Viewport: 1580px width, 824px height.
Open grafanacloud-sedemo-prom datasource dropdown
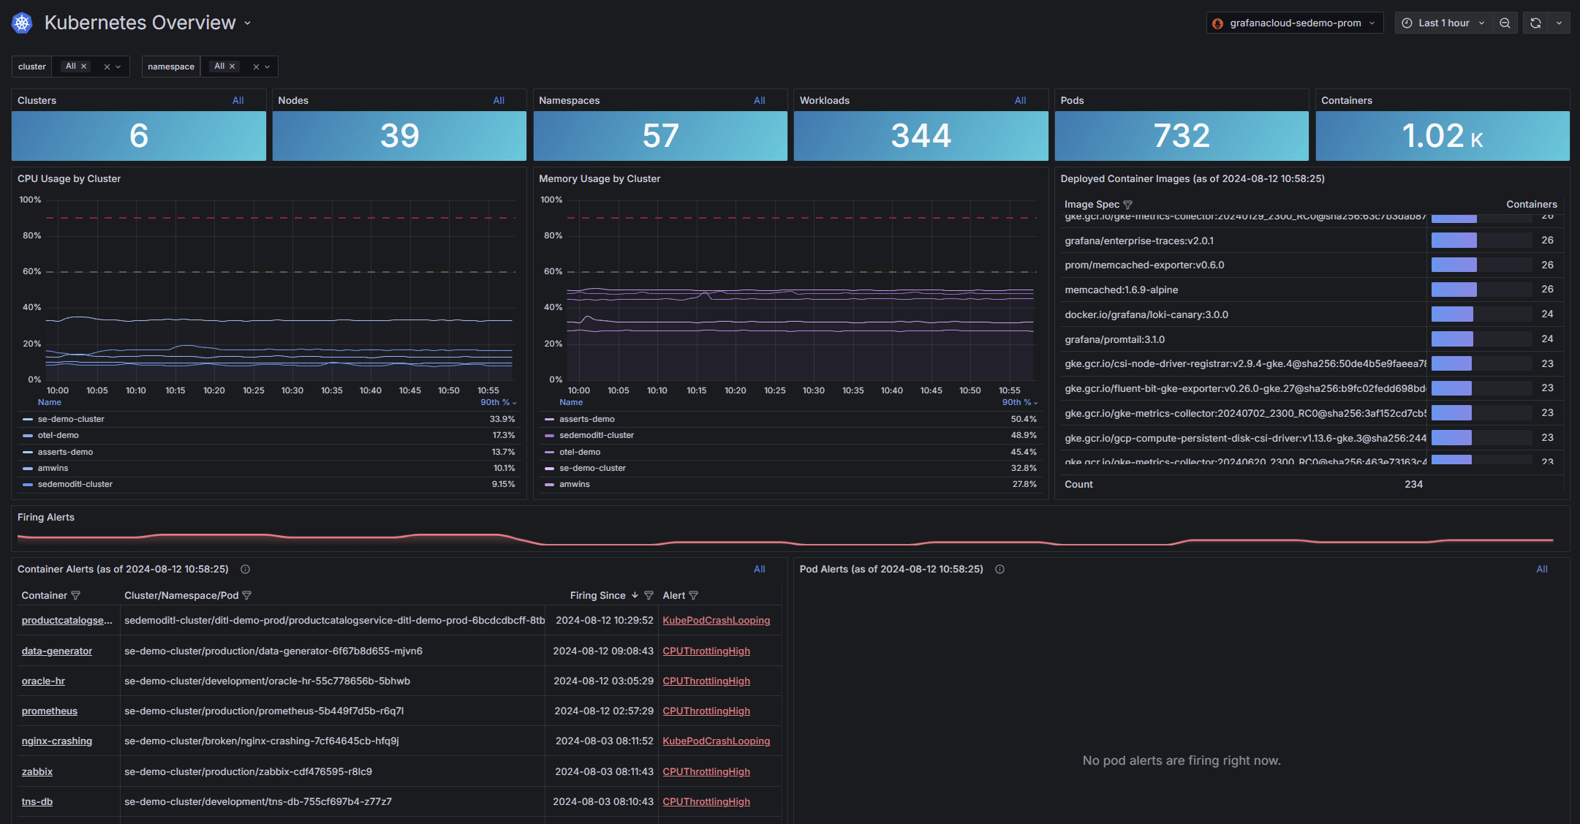1294,23
